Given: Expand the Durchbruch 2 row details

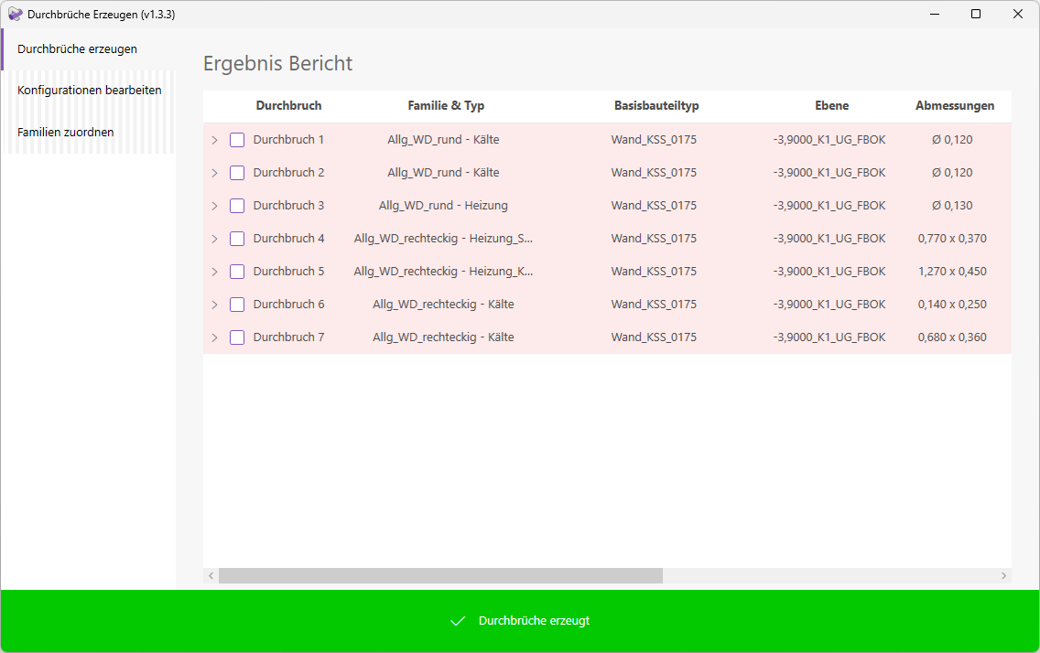Looking at the screenshot, I should [214, 173].
